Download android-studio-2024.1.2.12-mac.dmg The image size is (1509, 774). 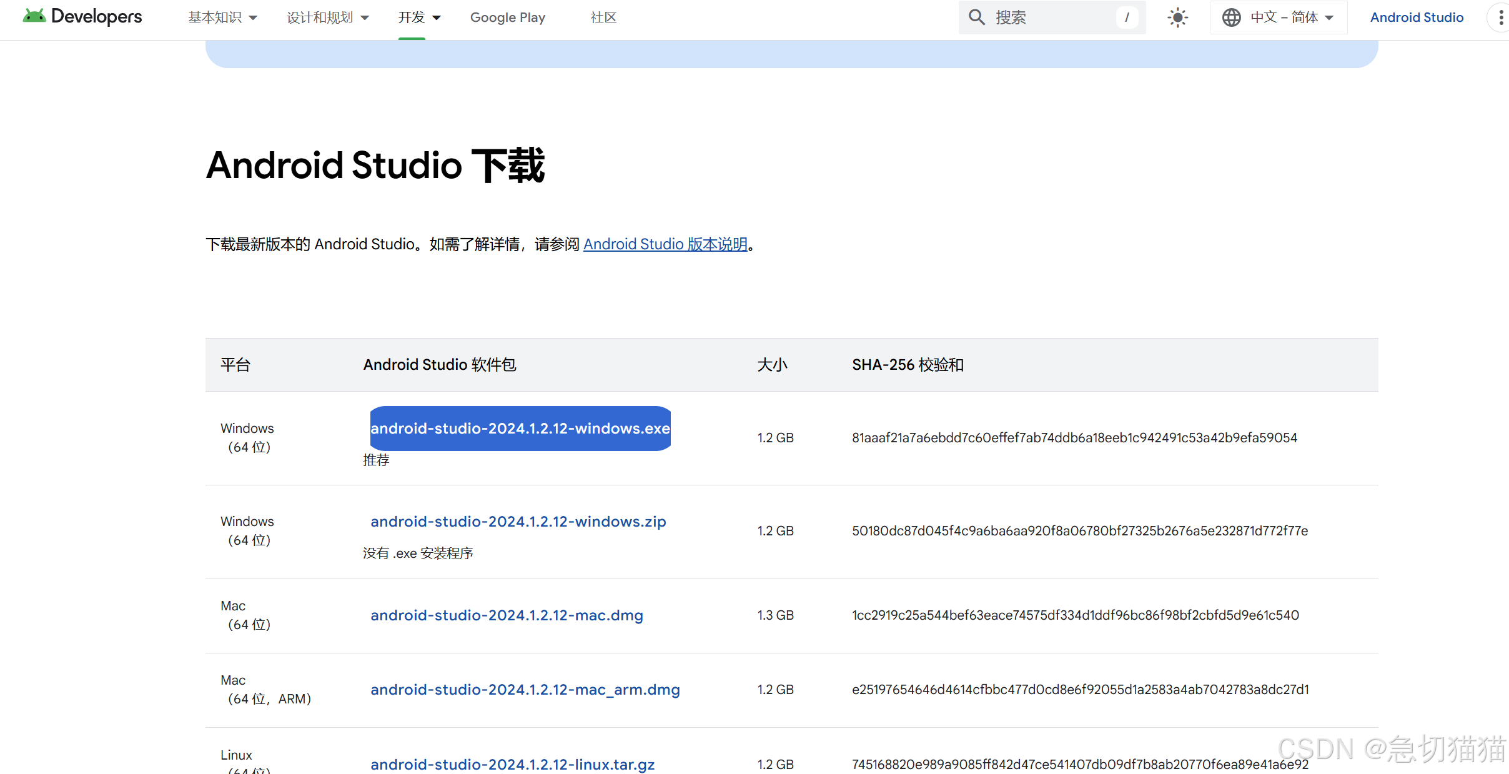click(506, 615)
